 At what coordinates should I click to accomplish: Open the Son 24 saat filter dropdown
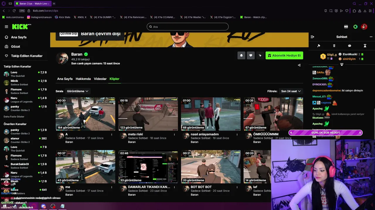click(x=291, y=91)
